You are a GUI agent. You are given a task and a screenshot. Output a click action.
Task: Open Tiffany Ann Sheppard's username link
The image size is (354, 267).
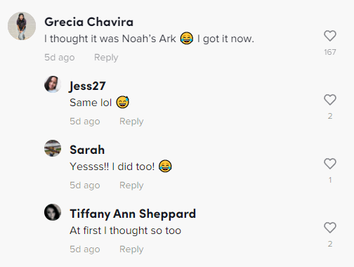coord(133,214)
